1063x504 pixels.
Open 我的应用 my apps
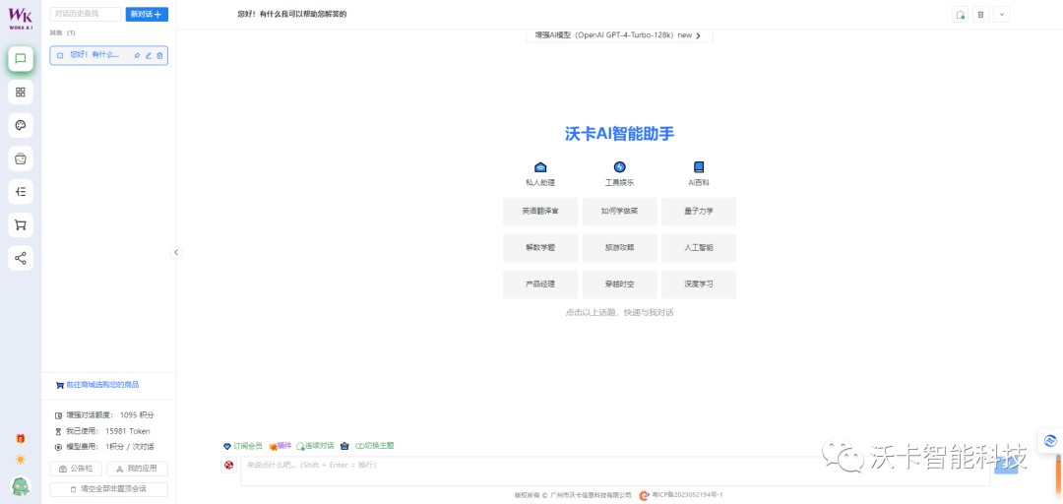(137, 469)
